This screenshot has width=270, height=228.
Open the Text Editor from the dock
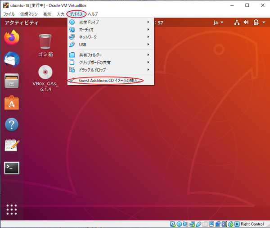point(12,146)
